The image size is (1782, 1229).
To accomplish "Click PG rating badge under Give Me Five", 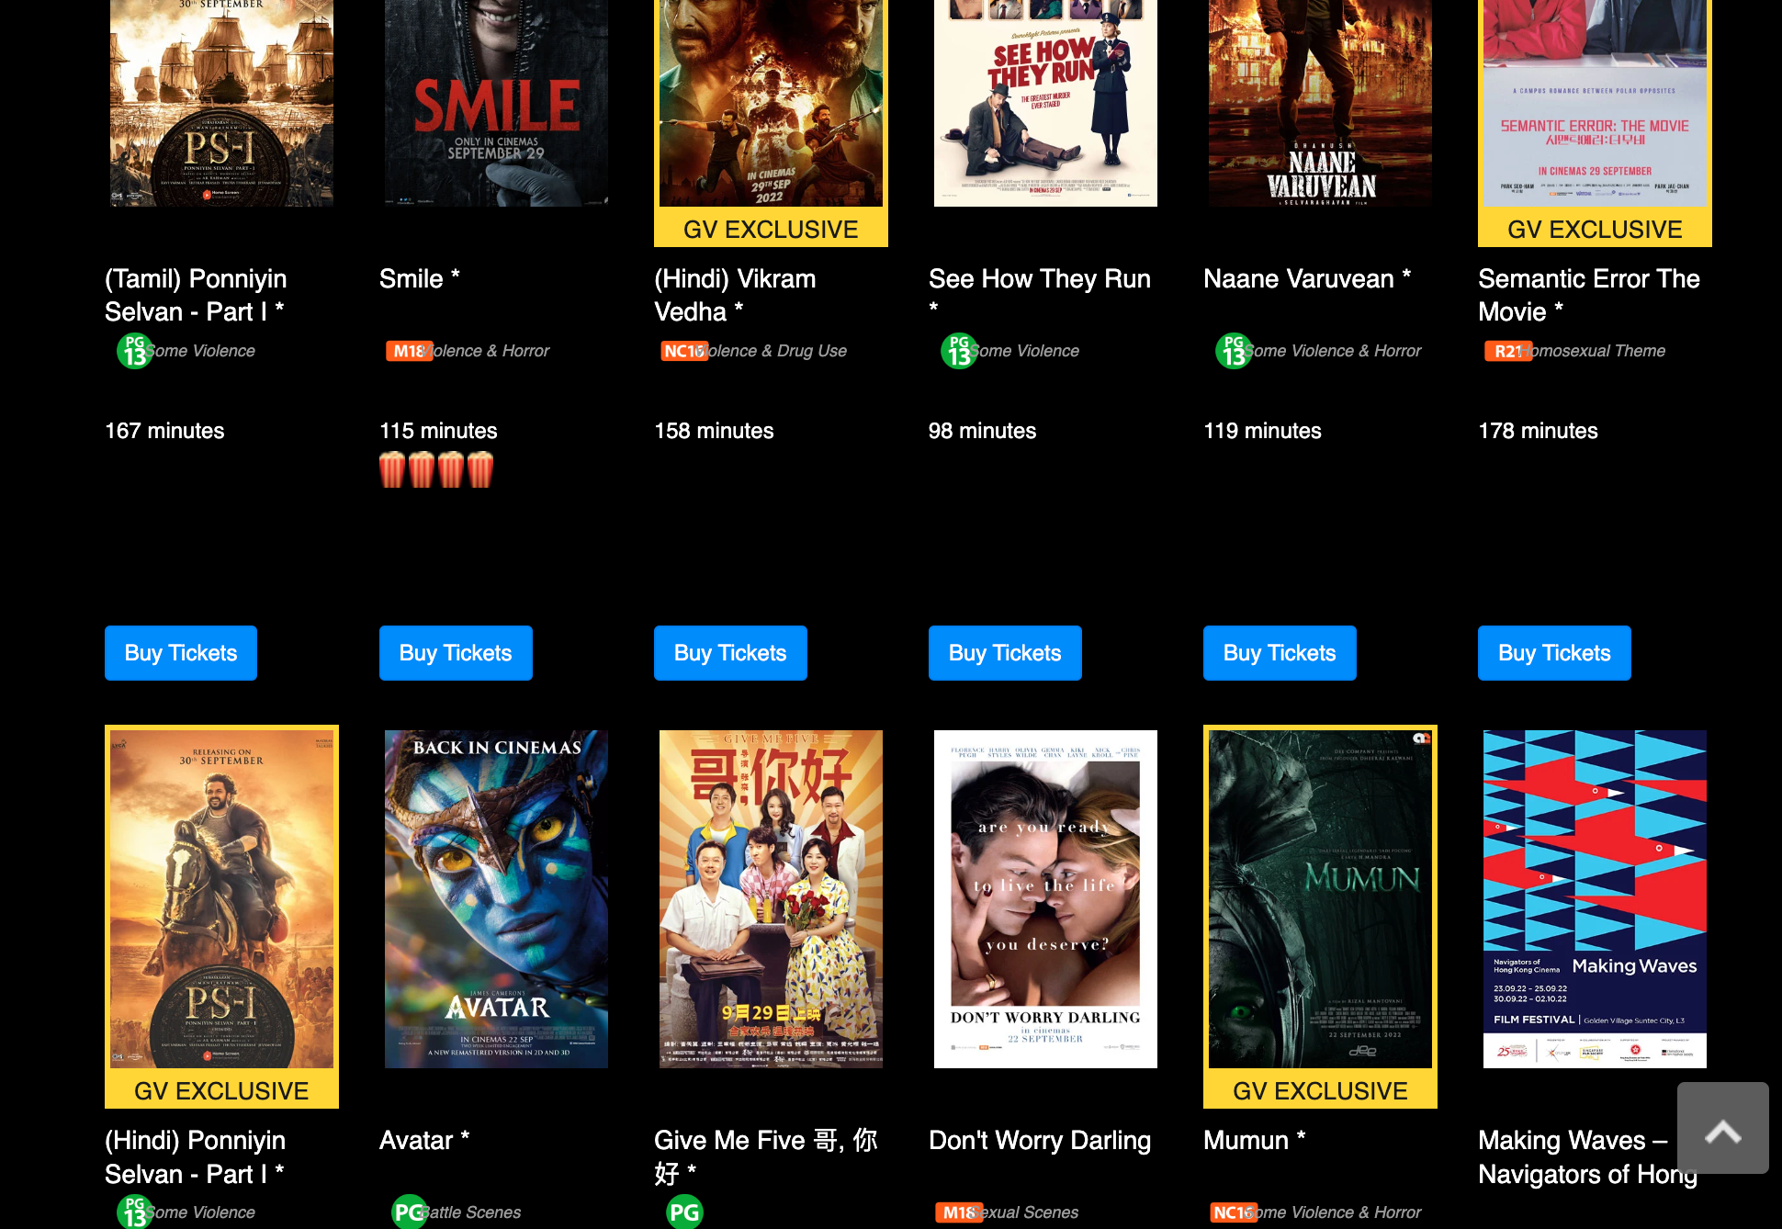I will (x=683, y=1212).
